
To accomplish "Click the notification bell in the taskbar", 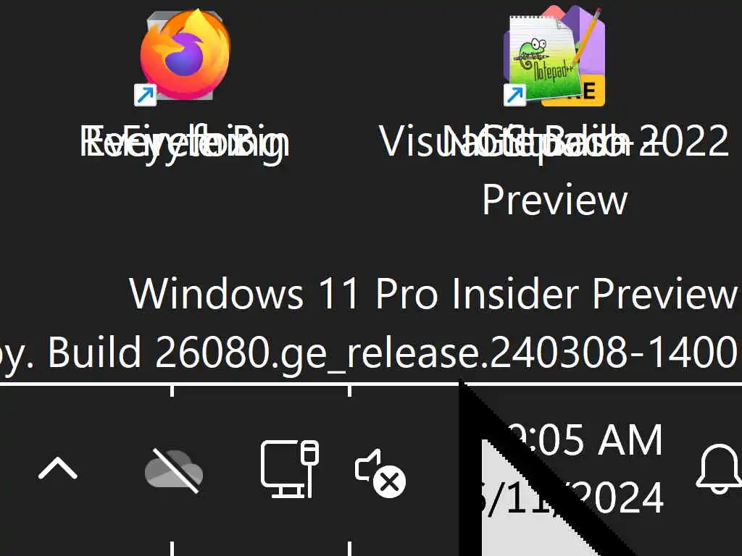I will click(719, 468).
